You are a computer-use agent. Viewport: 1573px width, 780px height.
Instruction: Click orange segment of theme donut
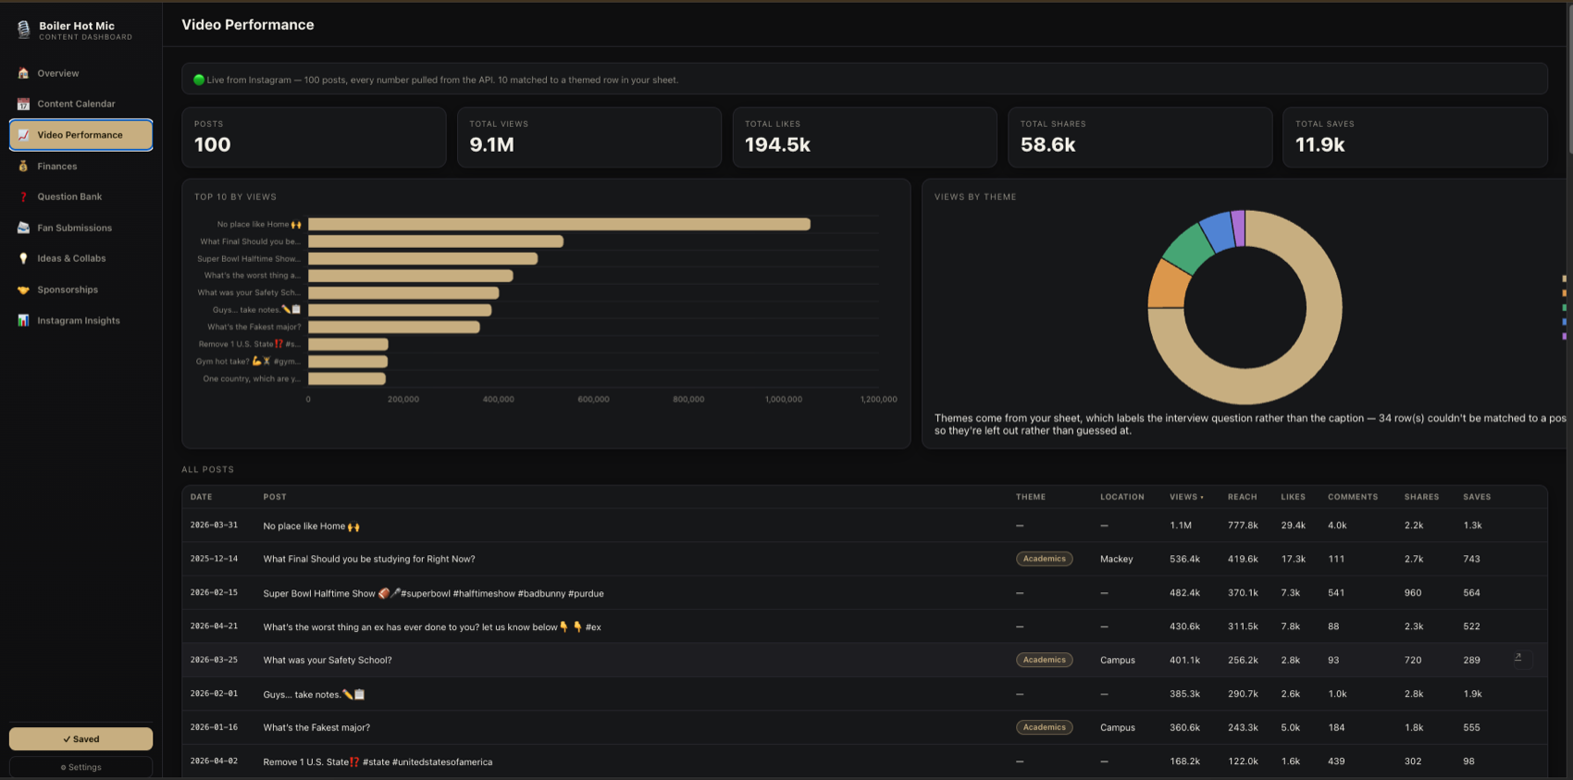[x=1168, y=285]
